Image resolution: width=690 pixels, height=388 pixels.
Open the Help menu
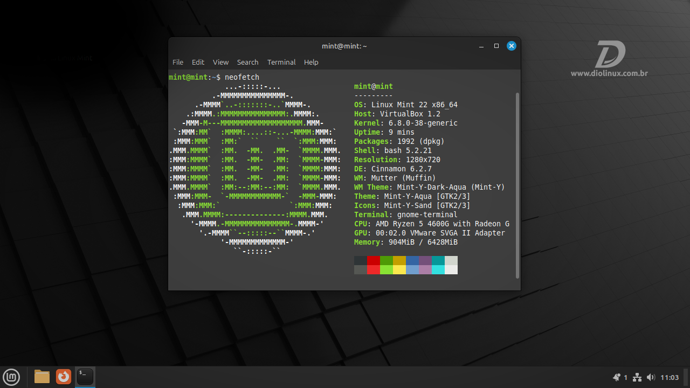click(311, 62)
